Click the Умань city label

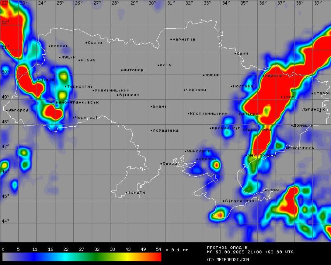point(160,107)
